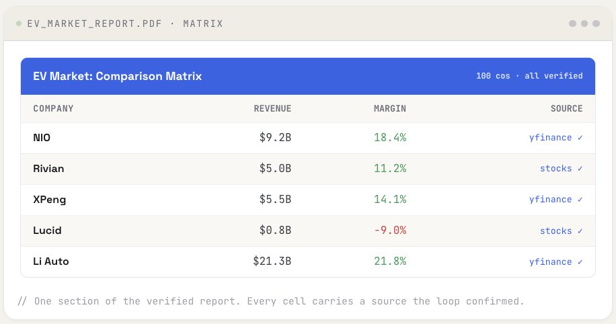Click the checkmark next to NIO's yfinance source
Screen dimensions: 616x324
click(x=580, y=138)
